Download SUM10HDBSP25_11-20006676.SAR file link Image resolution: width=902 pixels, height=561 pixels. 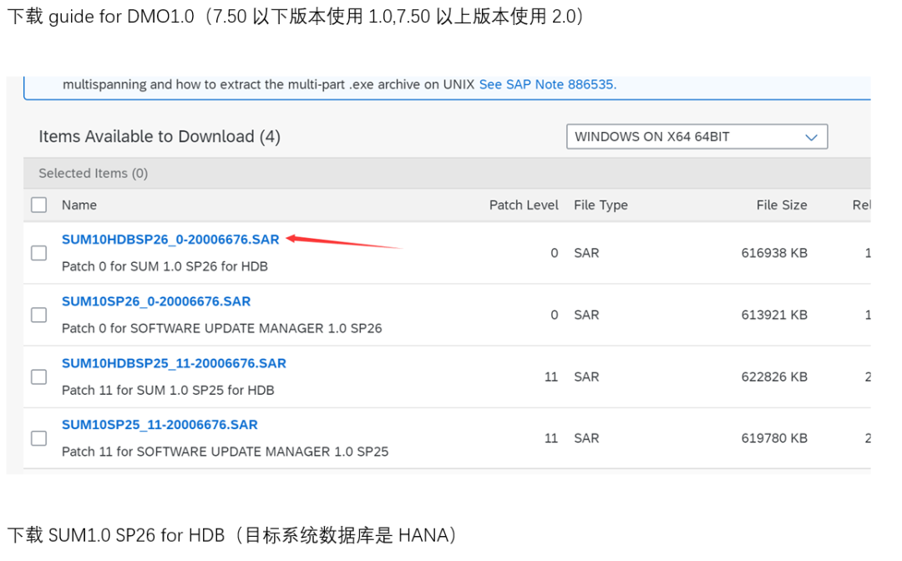point(174,363)
